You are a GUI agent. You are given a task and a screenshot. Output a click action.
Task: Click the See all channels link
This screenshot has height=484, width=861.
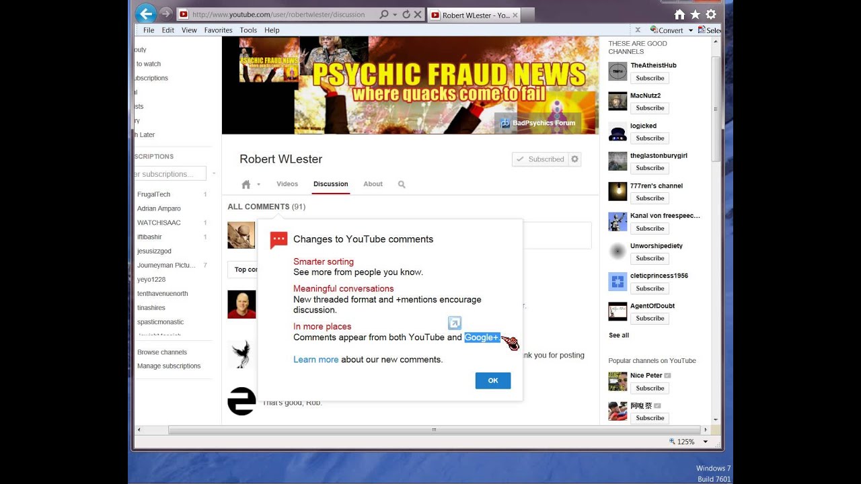tap(619, 335)
